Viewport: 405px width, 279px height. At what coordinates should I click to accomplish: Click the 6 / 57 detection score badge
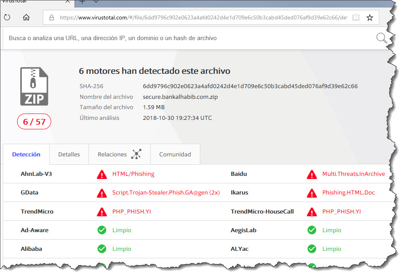(x=34, y=121)
